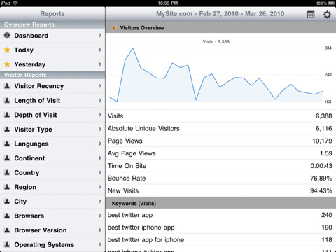336x252 pixels.
Task: Click the person icon for Browser Version
Action: point(7,230)
